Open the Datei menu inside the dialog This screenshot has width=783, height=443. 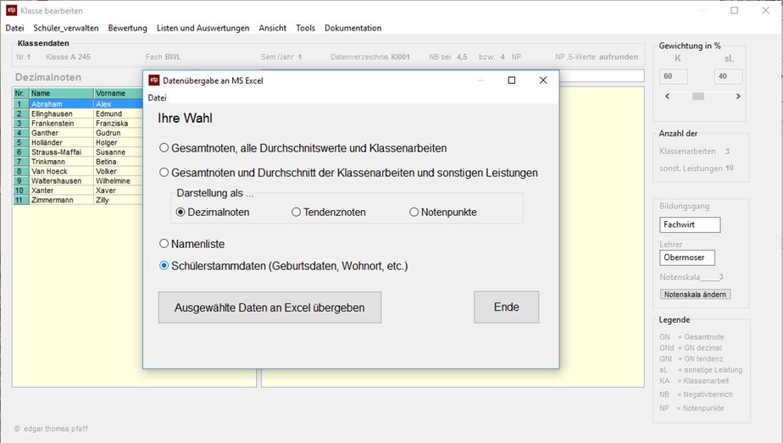(x=157, y=98)
